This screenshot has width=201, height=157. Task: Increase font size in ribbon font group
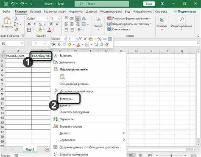[51, 24]
